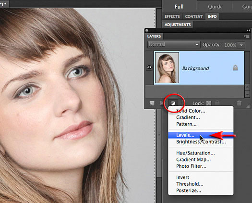
Task: Hide the Background layer eye icon
Action: coord(149,67)
